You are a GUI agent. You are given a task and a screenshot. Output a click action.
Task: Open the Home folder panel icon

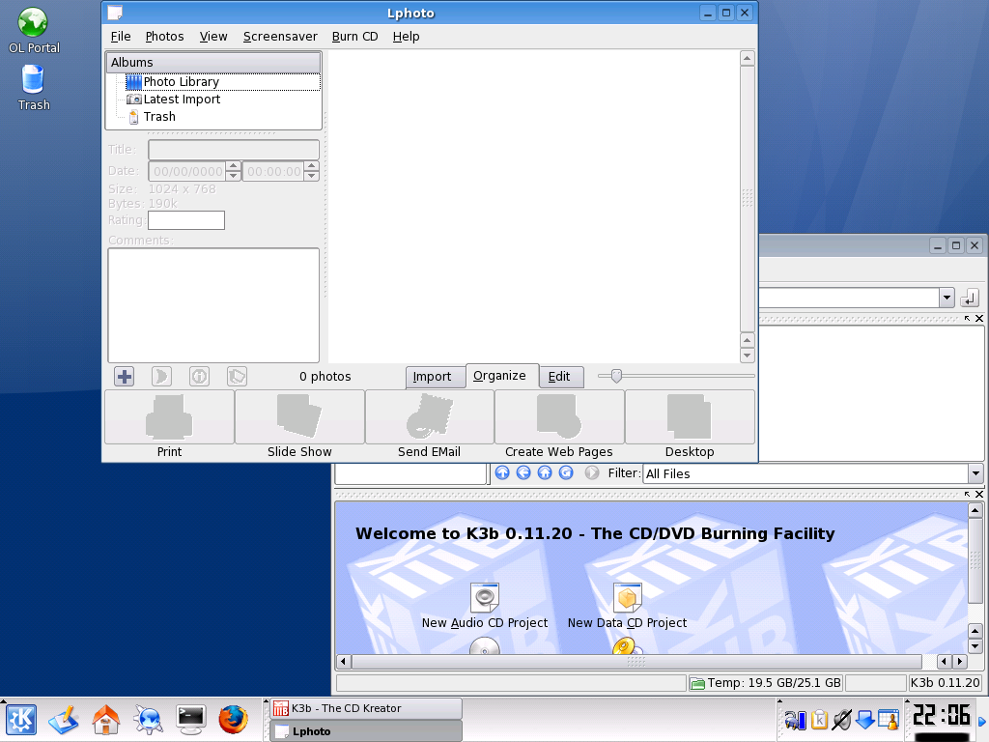[x=105, y=720]
